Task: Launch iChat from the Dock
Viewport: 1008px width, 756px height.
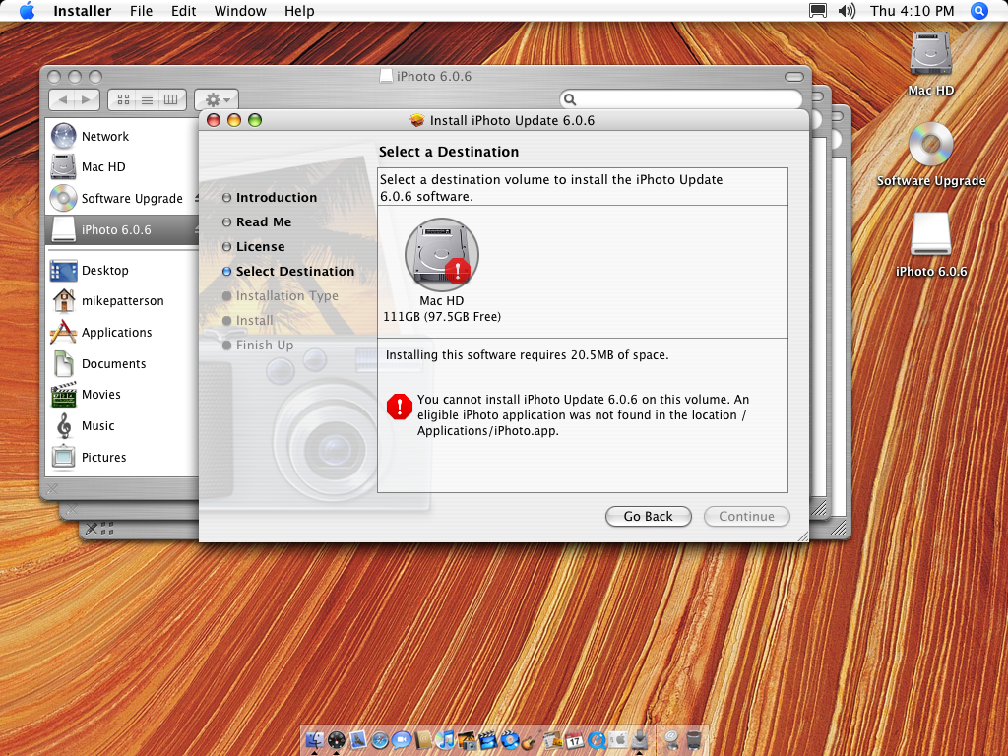Action: pos(402,740)
